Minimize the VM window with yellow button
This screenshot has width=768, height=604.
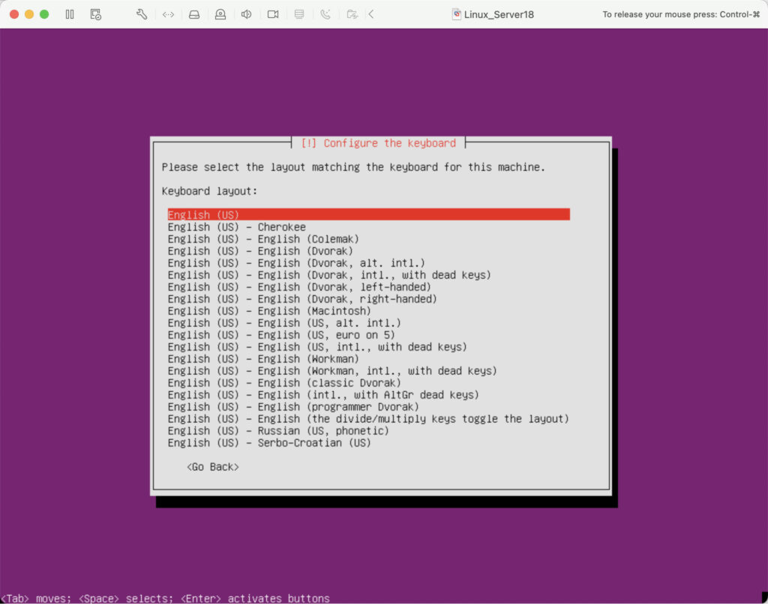pyautogui.click(x=29, y=14)
